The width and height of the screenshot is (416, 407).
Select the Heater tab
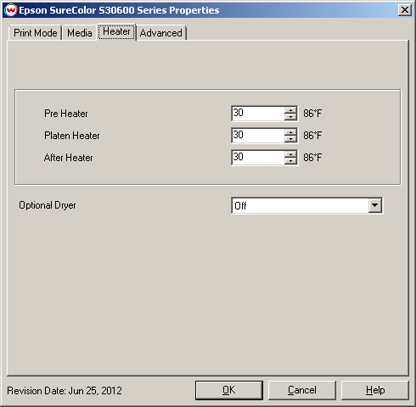click(x=116, y=31)
